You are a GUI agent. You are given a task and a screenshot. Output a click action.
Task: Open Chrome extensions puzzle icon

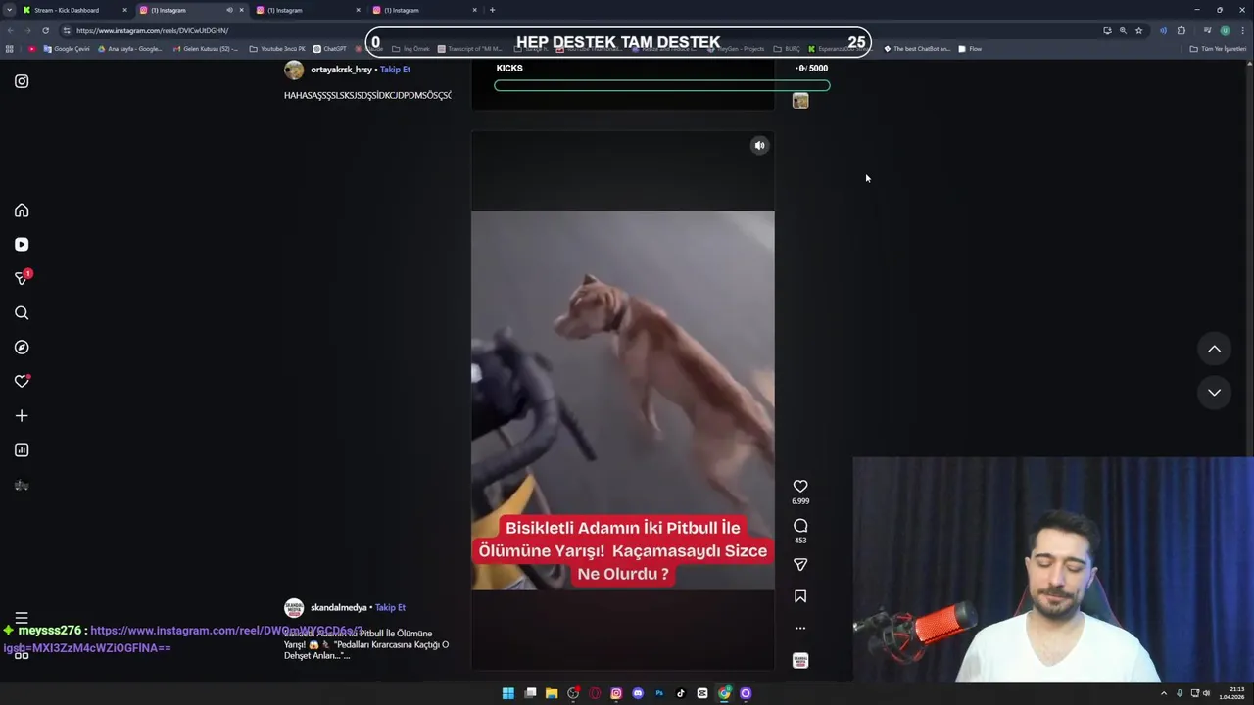1182,30
